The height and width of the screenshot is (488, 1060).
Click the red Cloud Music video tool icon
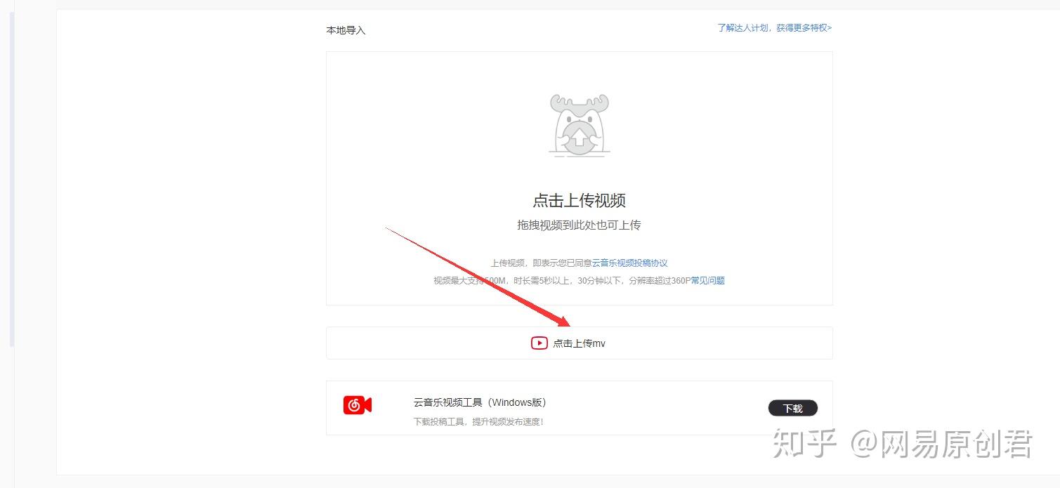coord(357,405)
